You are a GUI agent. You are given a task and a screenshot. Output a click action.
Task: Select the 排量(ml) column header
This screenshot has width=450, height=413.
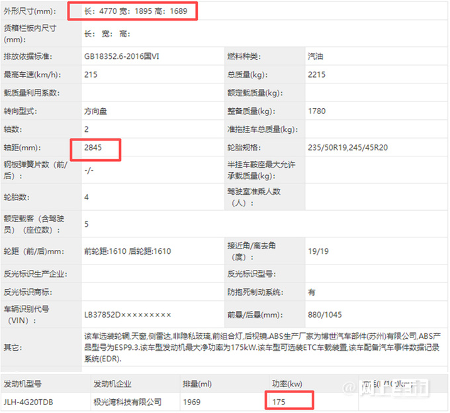(197, 384)
